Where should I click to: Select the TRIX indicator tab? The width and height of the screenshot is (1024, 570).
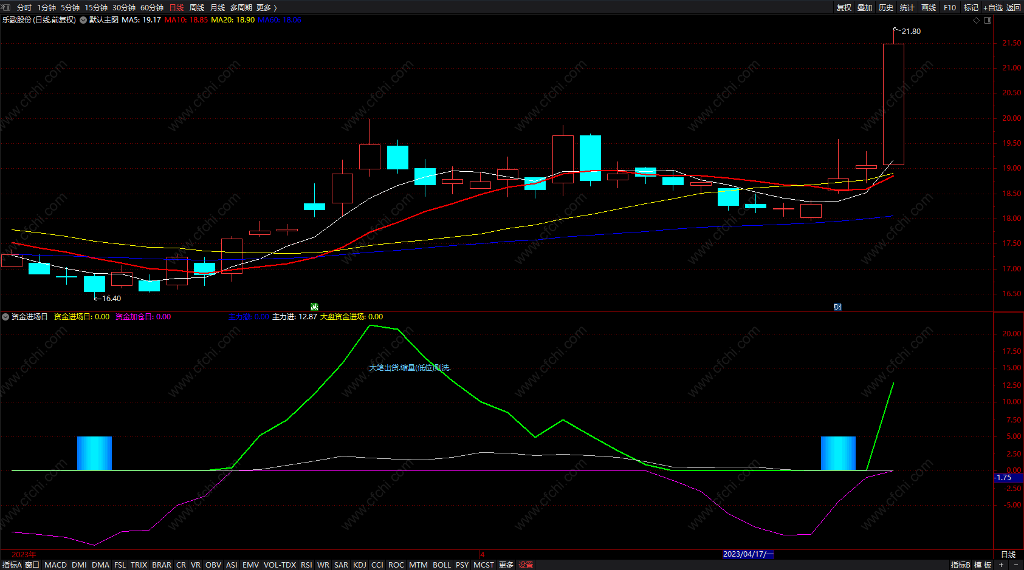coord(139,565)
